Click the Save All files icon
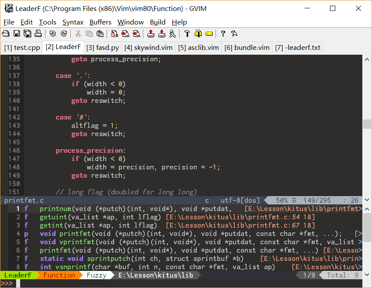 pyautogui.click(x=27, y=34)
